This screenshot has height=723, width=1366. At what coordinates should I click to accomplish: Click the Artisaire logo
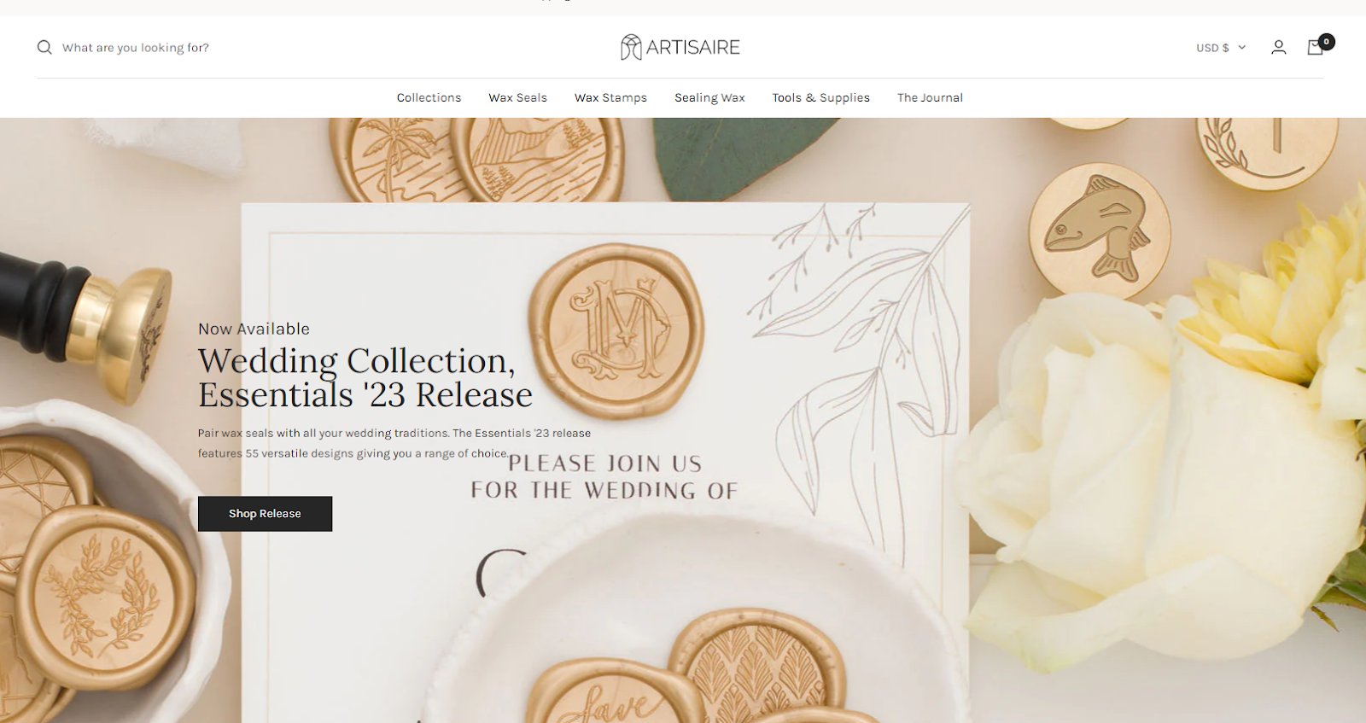click(x=680, y=47)
